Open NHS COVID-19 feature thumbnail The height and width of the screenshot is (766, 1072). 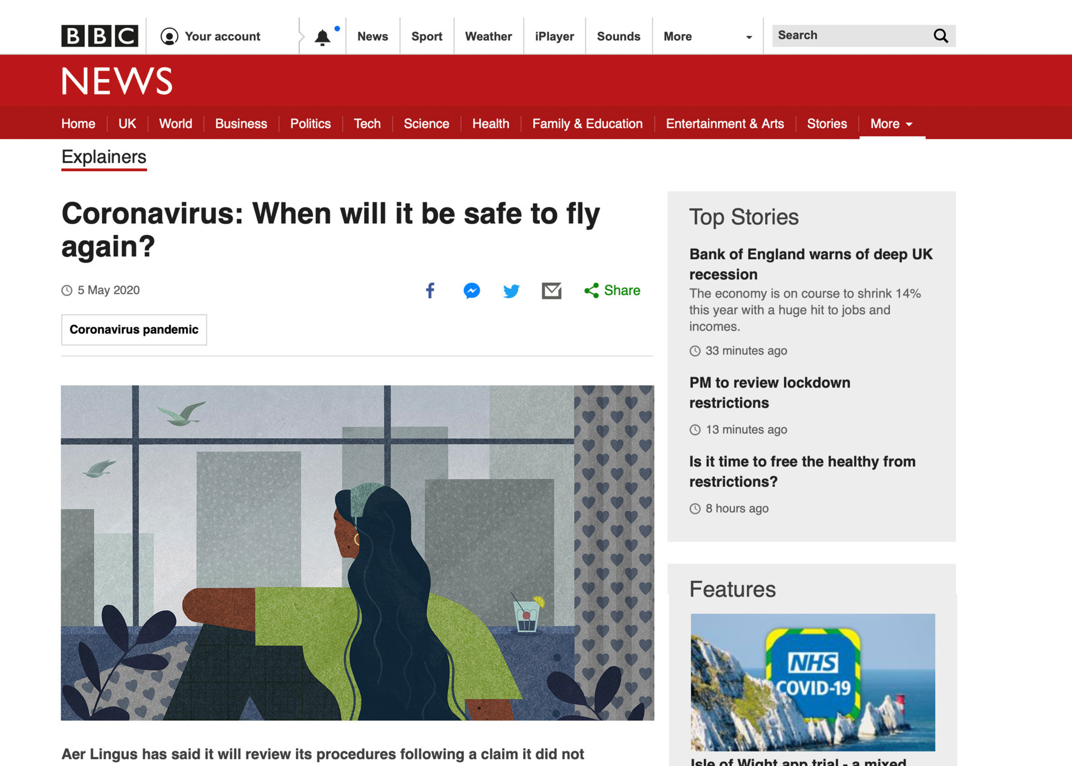[813, 682]
